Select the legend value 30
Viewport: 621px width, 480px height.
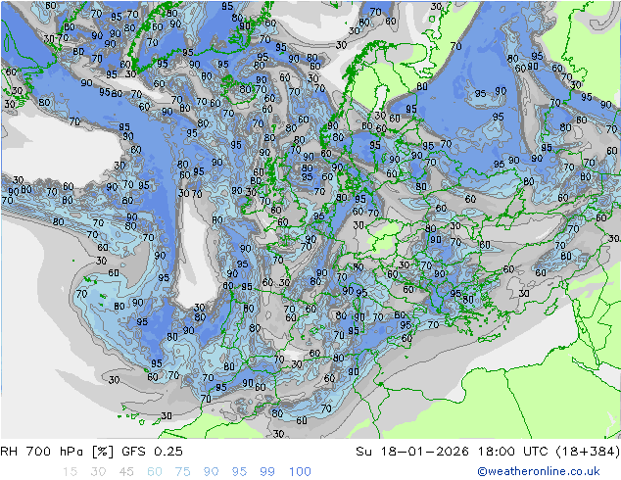coord(98,471)
